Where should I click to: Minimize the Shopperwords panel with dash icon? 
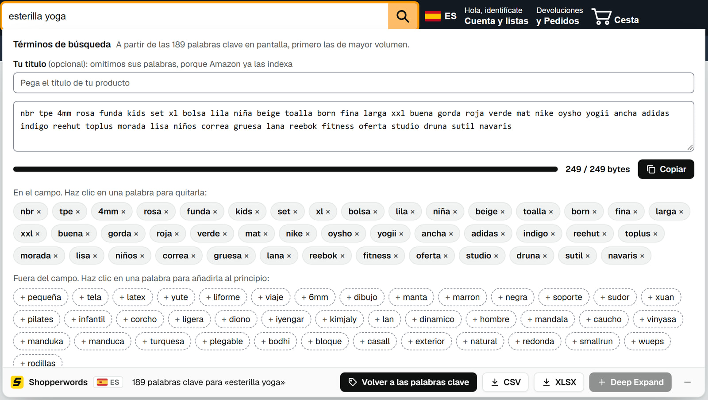[687, 382]
